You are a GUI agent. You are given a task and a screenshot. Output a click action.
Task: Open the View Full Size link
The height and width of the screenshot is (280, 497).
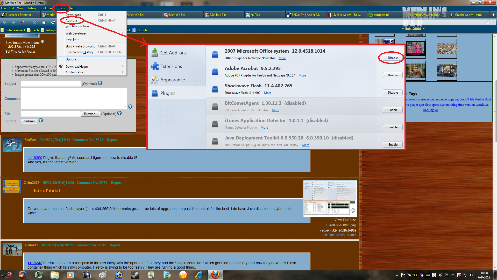click(345, 220)
